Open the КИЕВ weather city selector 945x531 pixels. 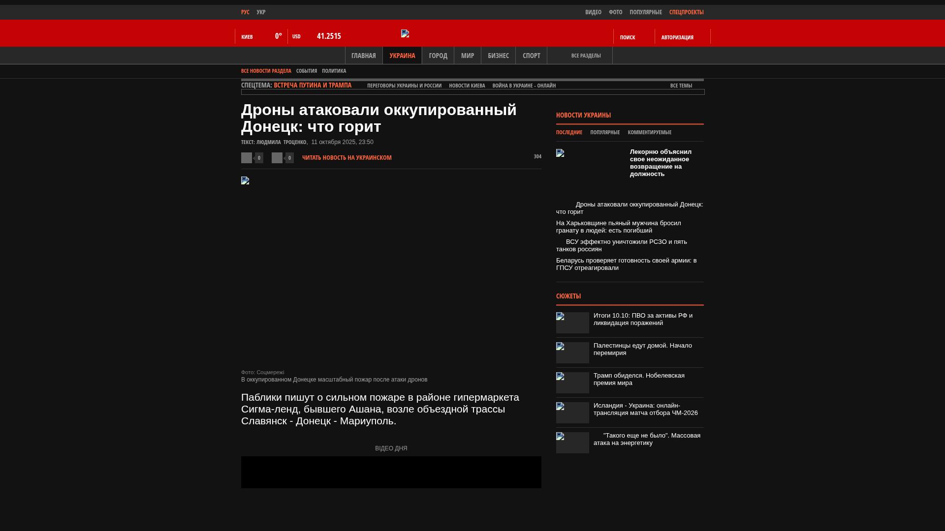pyautogui.click(x=247, y=37)
